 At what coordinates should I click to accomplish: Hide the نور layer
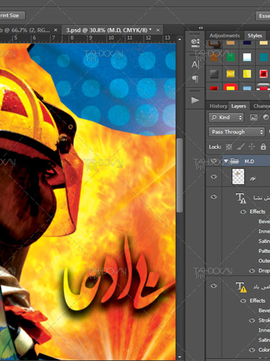[x=213, y=177]
